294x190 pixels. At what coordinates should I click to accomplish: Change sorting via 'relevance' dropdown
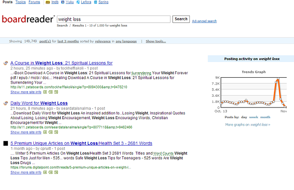click(x=103, y=42)
